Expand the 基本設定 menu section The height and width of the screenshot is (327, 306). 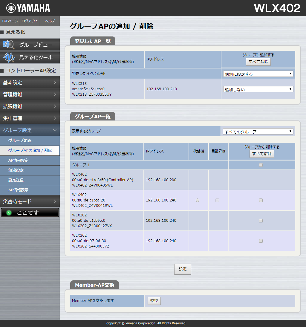(30, 82)
